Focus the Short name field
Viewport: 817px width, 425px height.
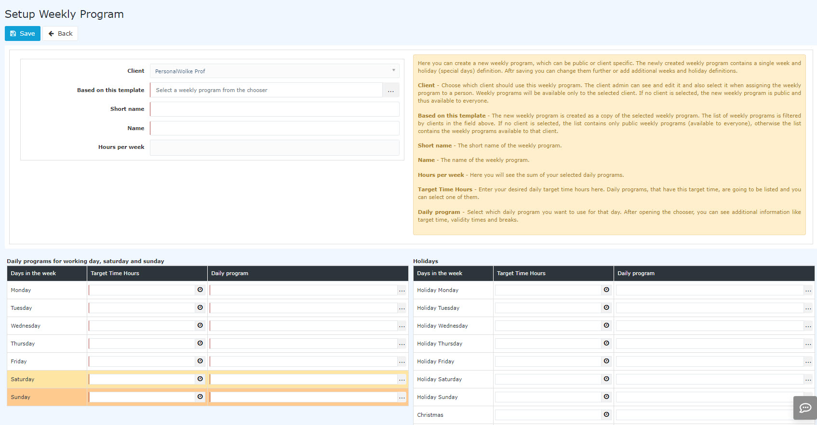click(275, 109)
